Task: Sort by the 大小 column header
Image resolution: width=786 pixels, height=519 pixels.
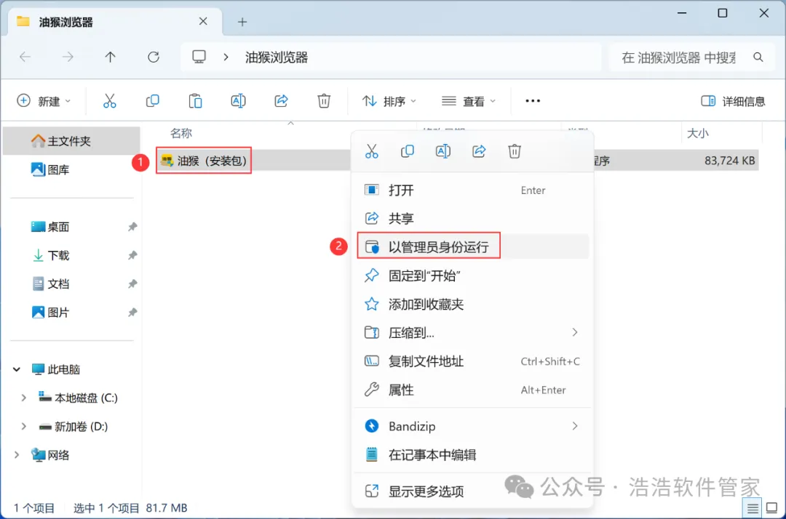Action: point(697,133)
